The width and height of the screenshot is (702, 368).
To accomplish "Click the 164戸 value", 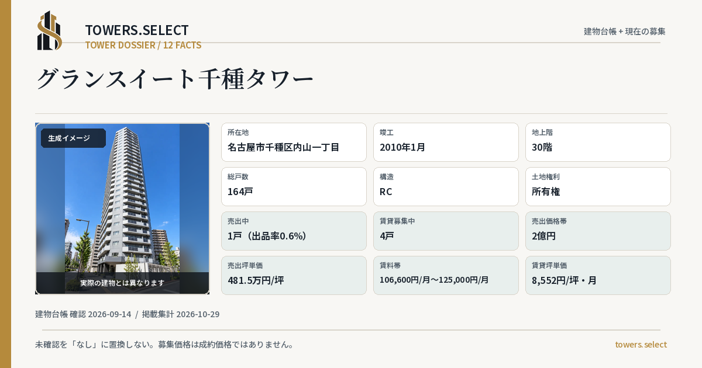I will pyautogui.click(x=240, y=192).
